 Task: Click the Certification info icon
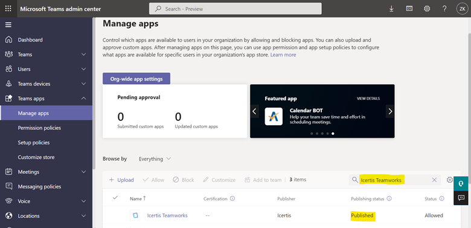232,199
